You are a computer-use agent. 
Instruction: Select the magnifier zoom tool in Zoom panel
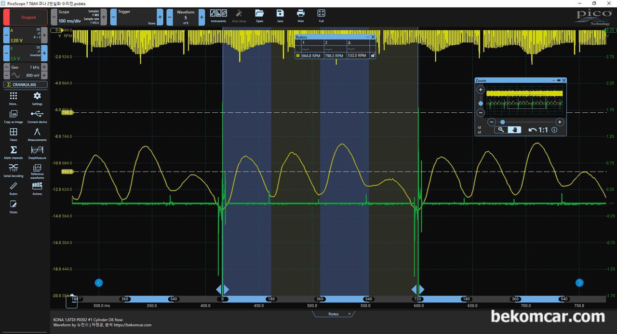[501, 130]
